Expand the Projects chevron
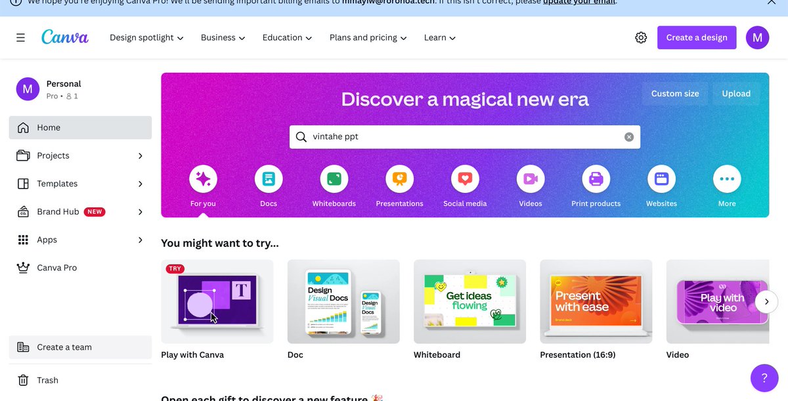 [x=140, y=156]
